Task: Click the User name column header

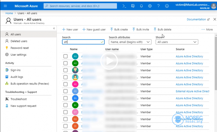Action: (112, 49)
